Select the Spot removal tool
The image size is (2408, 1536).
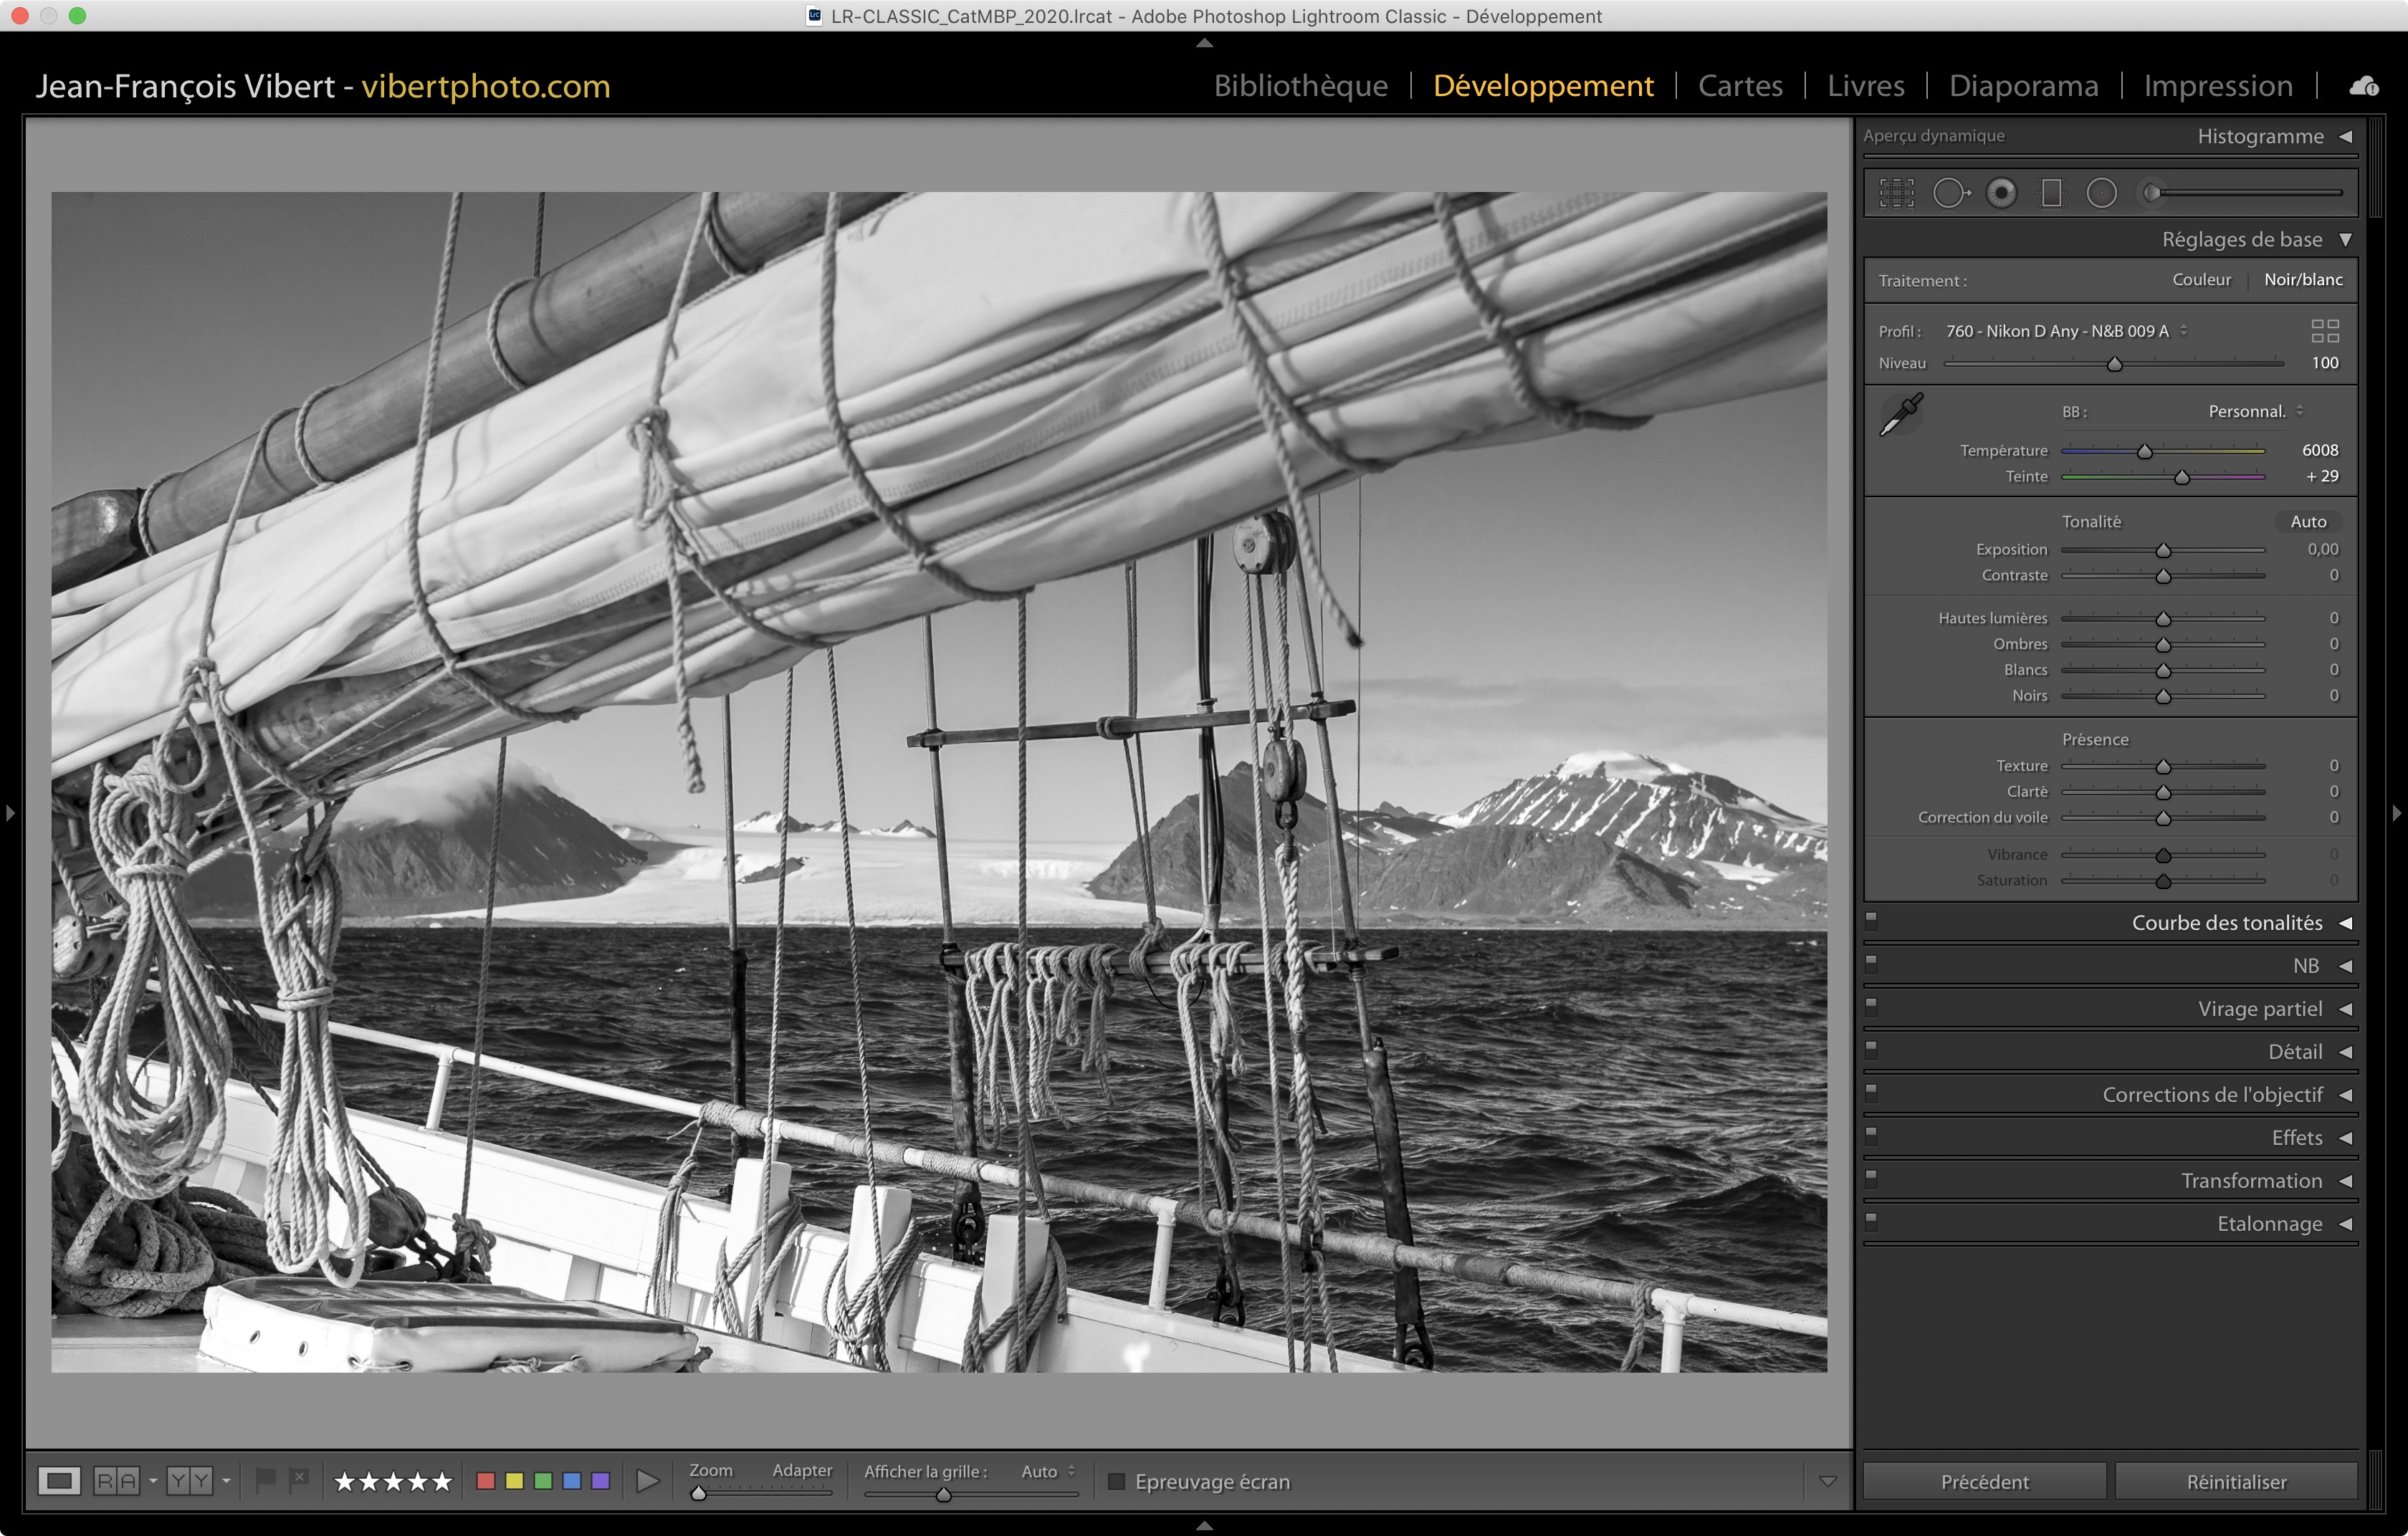(1950, 193)
